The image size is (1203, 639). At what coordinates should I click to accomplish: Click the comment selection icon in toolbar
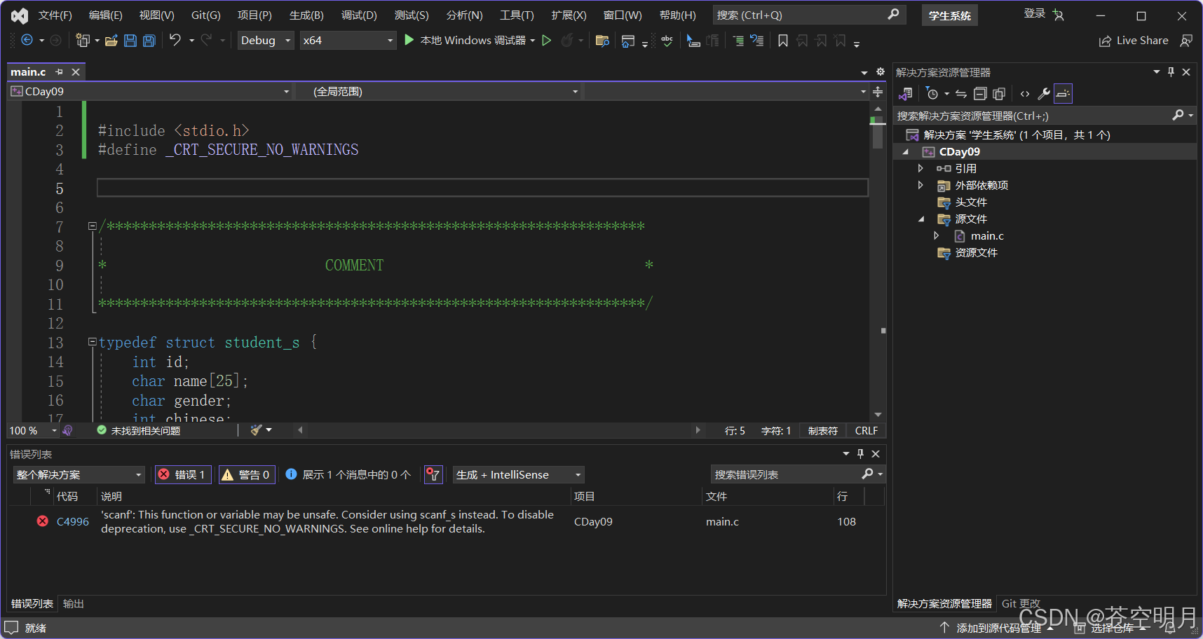coord(738,41)
